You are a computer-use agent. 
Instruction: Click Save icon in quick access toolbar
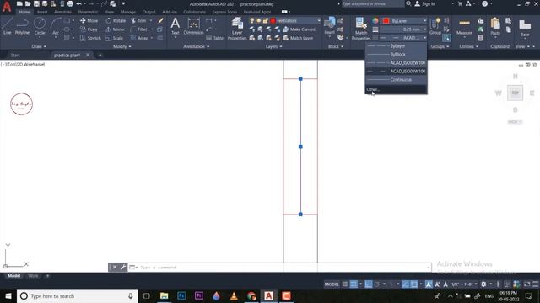click(36, 3)
